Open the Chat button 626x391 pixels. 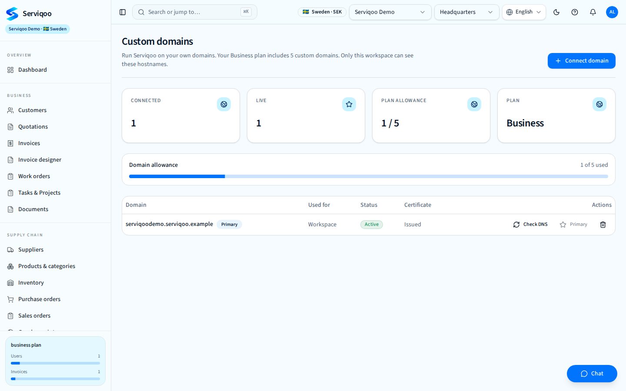pyautogui.click(x=592, y=374)
